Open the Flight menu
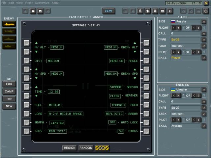Screen dimensions: 211x158 (29, 3)
